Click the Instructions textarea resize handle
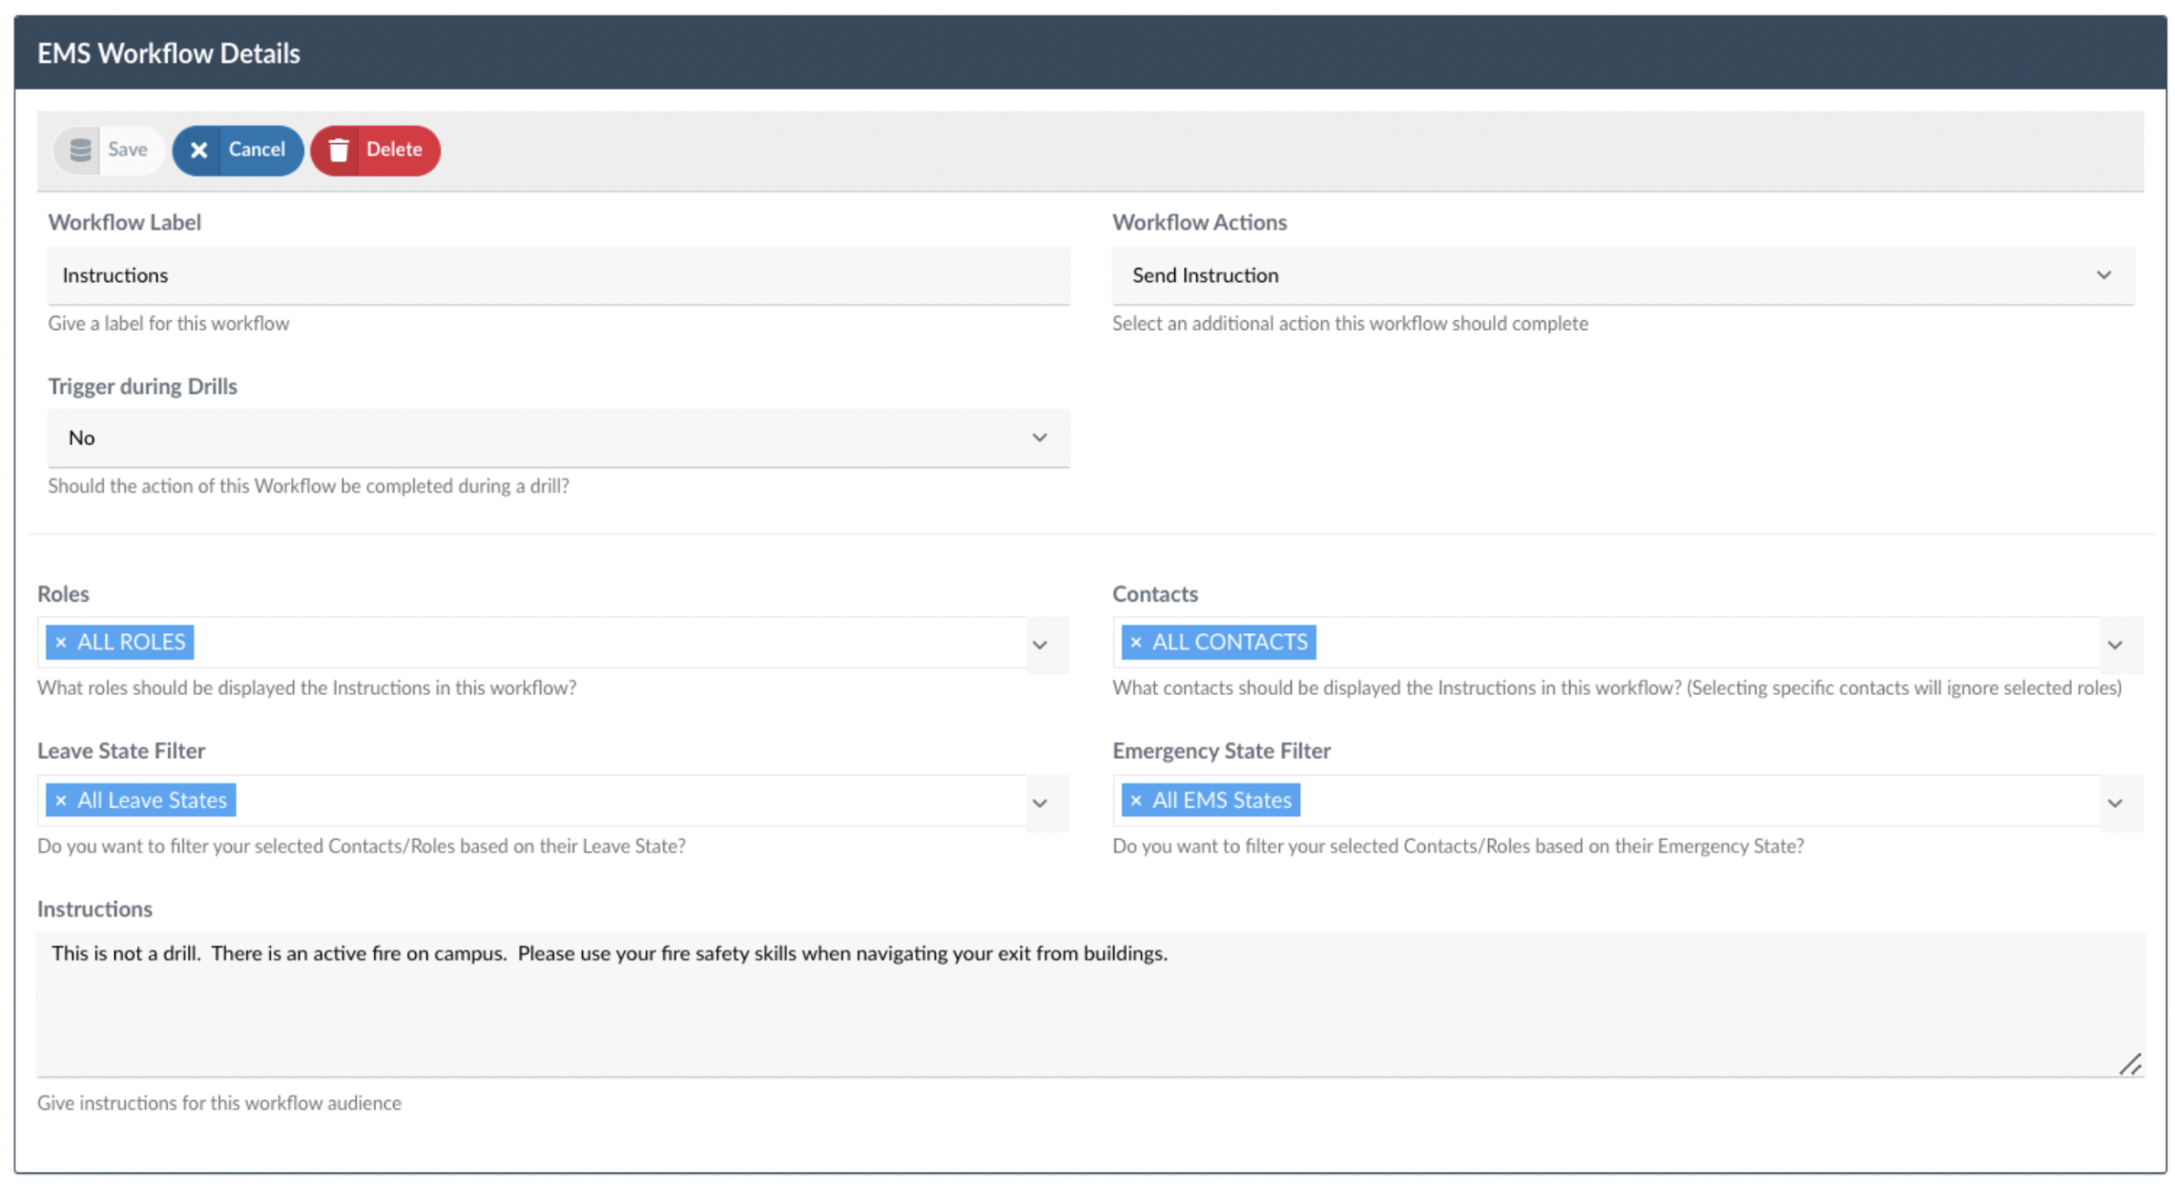 2130,1065
